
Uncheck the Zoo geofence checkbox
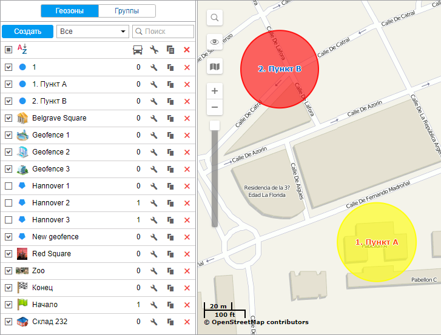pyautogui.click(x=8, y=271)
